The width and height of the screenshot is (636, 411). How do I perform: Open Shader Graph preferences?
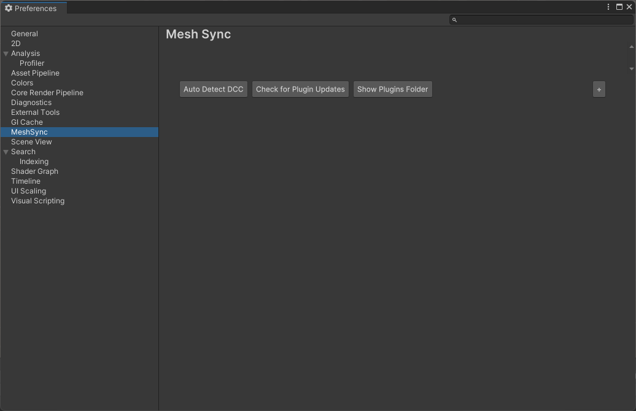tap(79, 171)
